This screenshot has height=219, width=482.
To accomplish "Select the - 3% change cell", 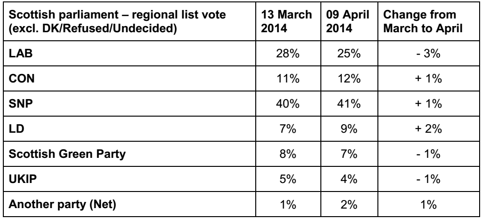I will [428, 54].
